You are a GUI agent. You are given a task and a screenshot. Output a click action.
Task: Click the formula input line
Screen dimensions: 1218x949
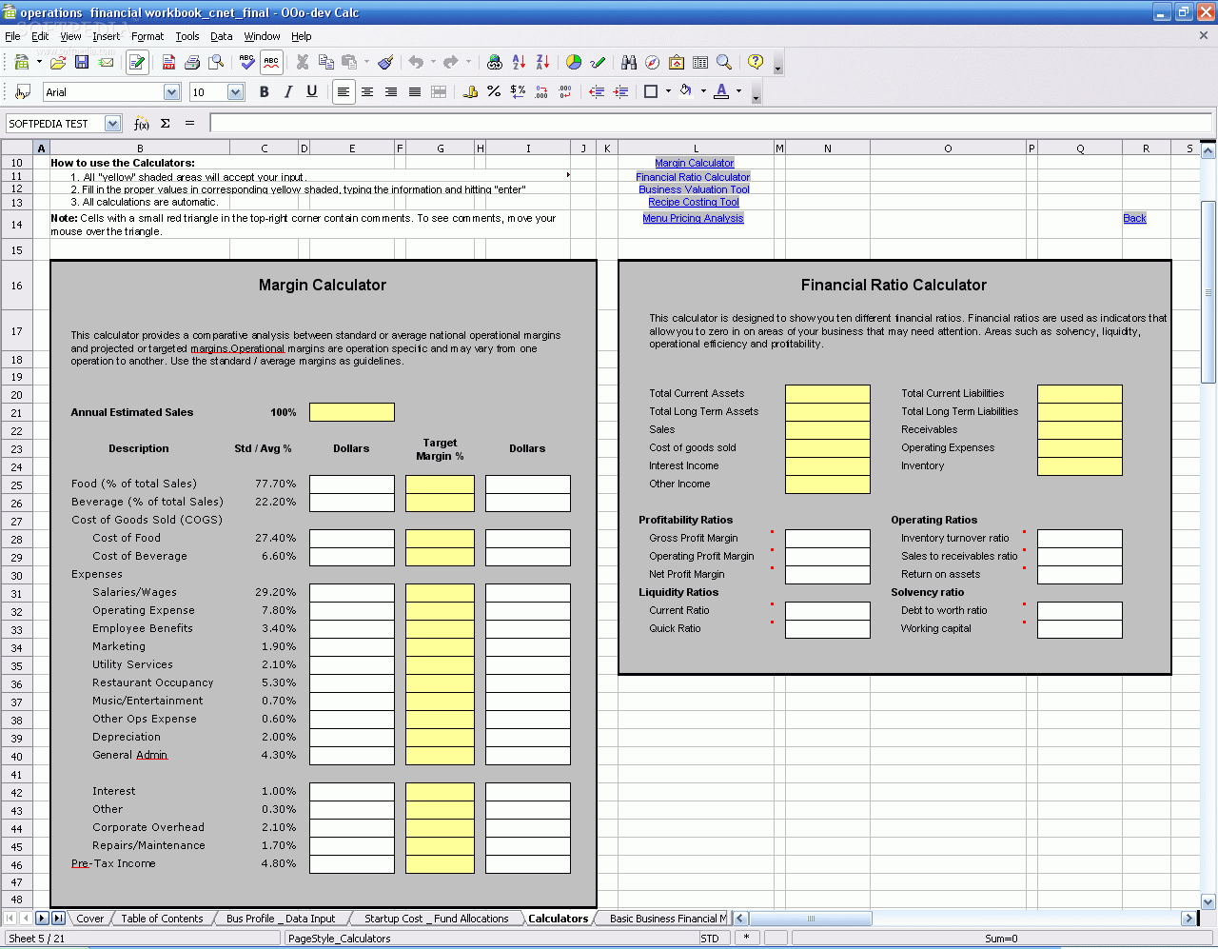(711, 123)
